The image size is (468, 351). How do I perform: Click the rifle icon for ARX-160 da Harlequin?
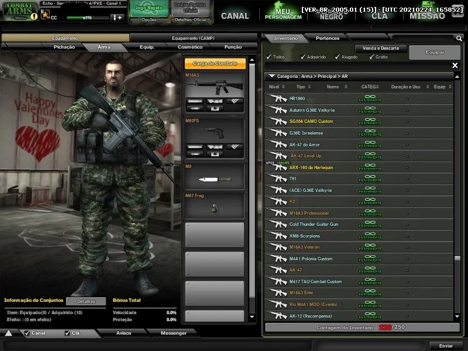[x=277, y=167]
